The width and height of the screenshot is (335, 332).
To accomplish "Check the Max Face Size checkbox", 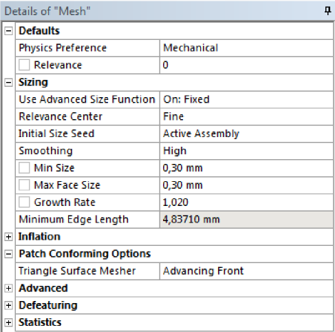I will (x=24, y=185).
